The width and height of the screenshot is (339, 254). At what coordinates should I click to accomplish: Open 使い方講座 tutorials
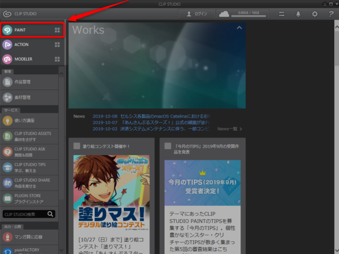[x=29, y=121]
